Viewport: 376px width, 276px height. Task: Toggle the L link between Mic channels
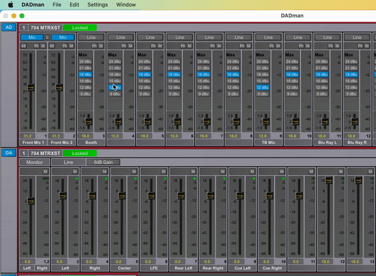click(48, 37)
